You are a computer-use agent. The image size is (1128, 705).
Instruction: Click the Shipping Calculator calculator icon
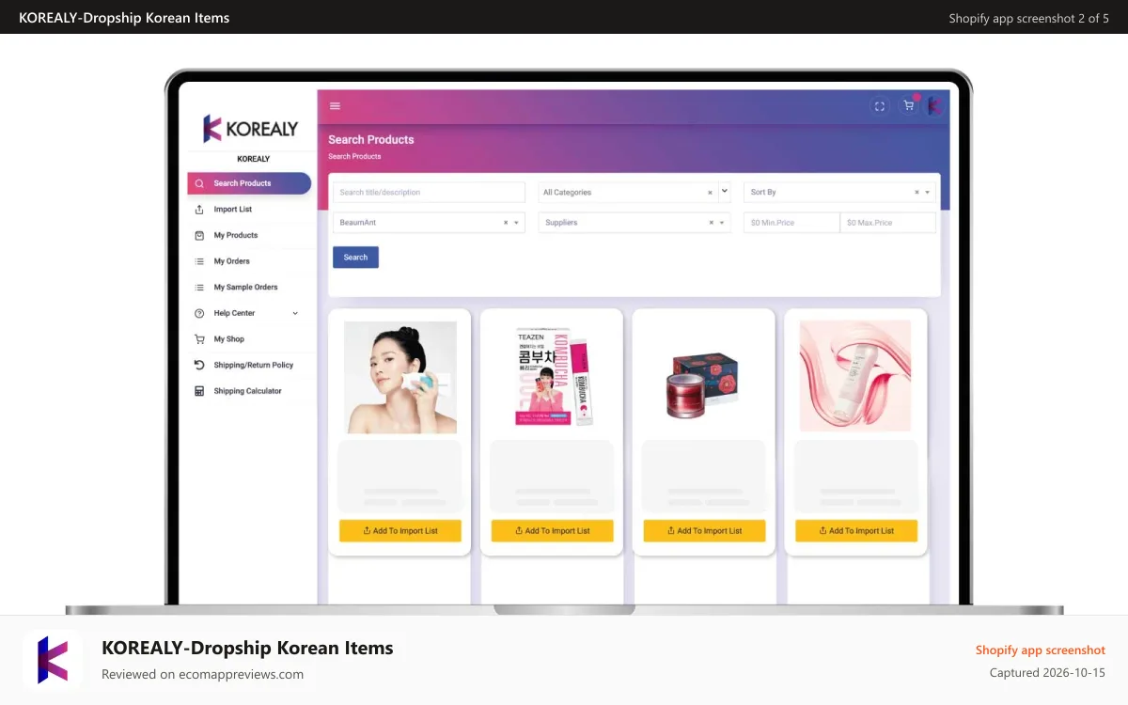tap(199, 391)
